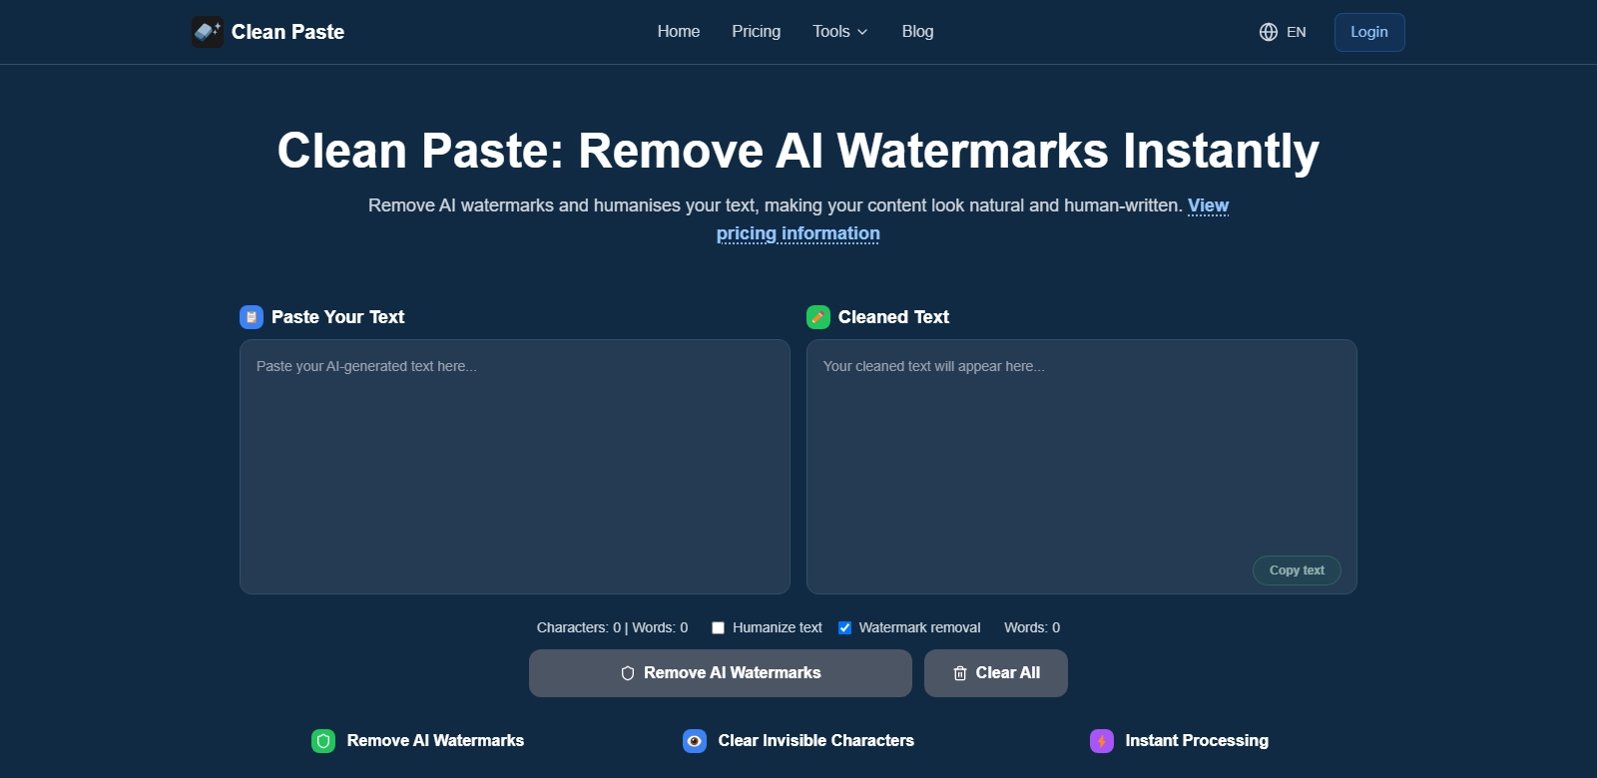Enable the Humanize text checkbox

coord(718,627)
